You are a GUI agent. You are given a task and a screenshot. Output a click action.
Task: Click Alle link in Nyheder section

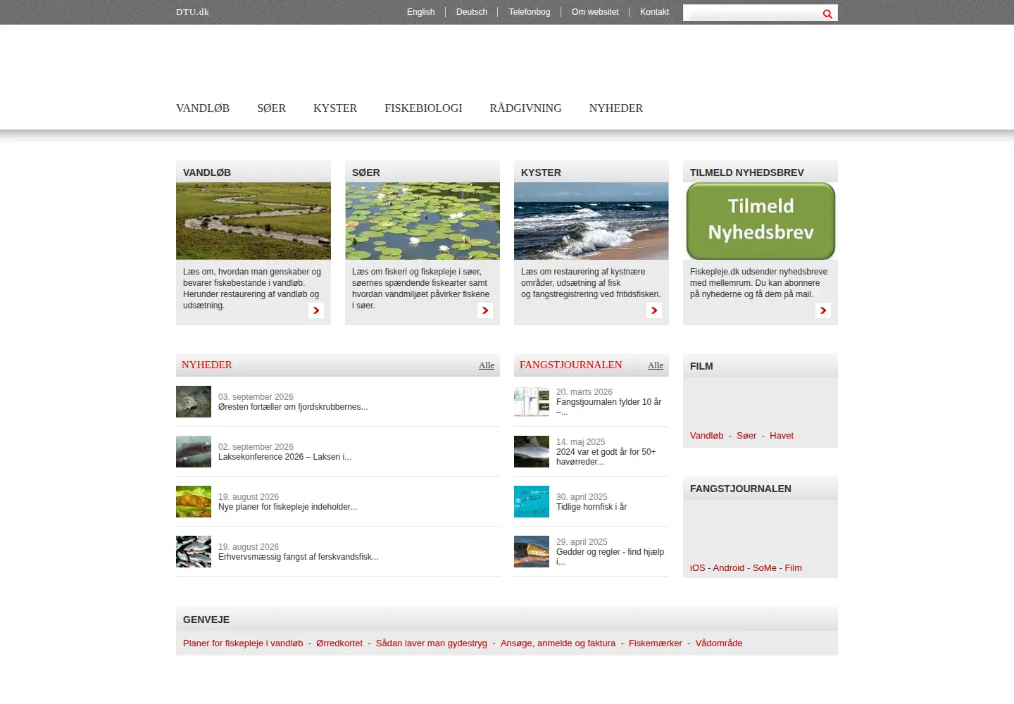coord(487,365)
